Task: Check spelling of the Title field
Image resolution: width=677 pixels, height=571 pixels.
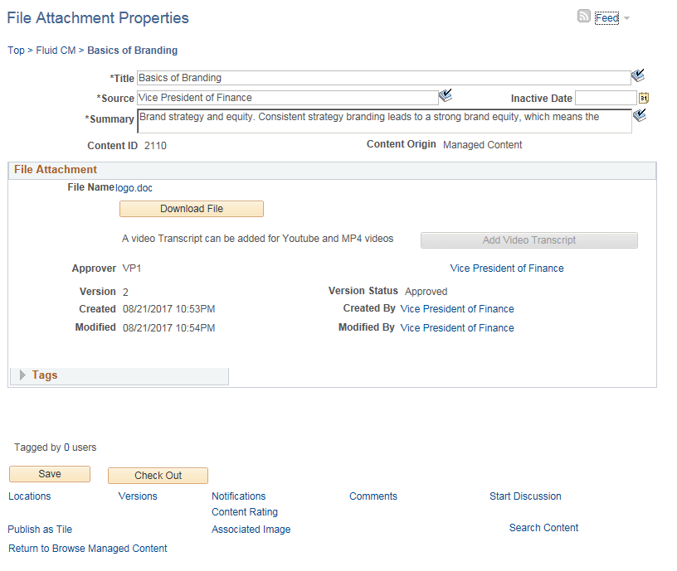Action: 638,75
